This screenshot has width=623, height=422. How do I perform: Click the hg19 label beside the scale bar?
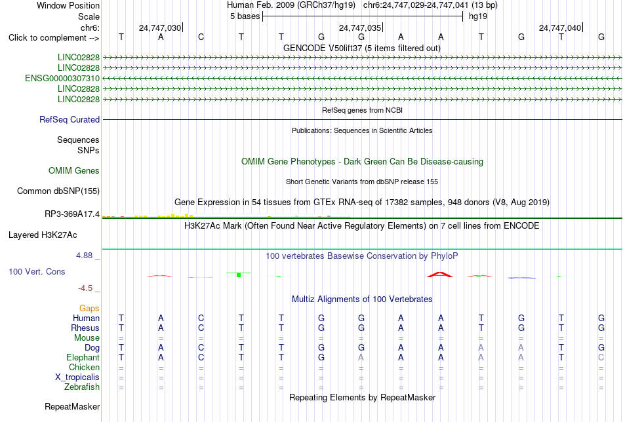pyautogui.click(x=478, y=16)
